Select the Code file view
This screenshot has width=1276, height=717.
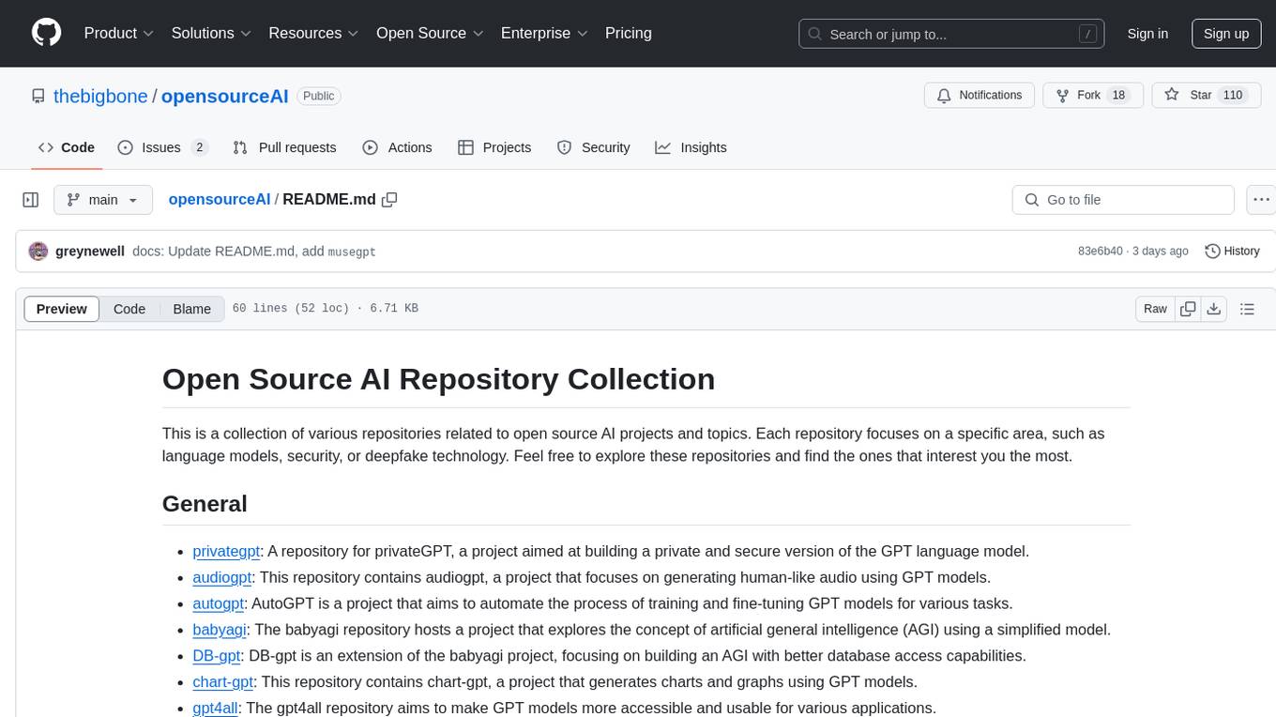pos(129,309)
